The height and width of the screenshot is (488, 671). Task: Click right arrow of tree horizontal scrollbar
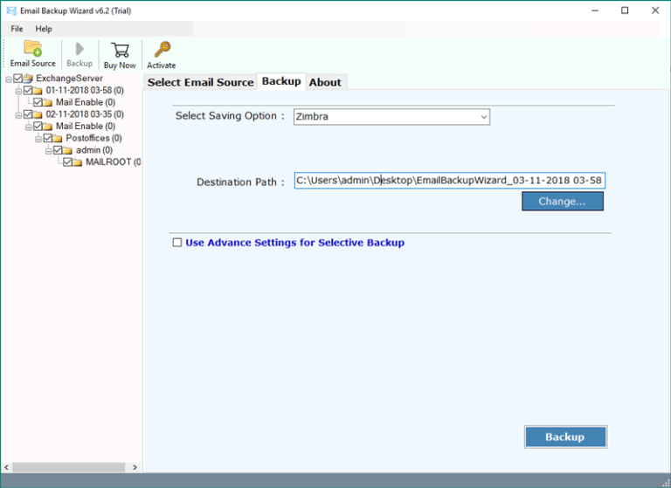[135, 467]
